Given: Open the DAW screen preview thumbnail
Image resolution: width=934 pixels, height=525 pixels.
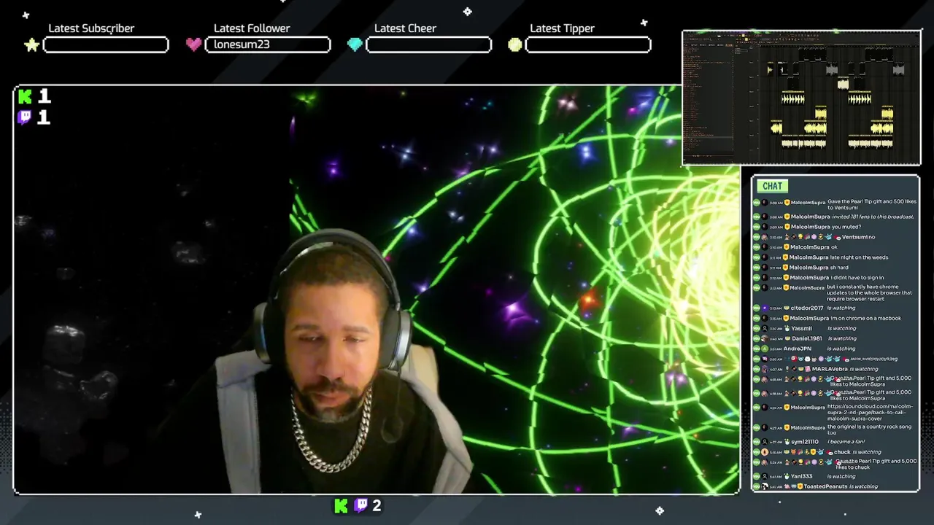Looking at the screenshot, I should pyautogui.click(x=801, y=98).
